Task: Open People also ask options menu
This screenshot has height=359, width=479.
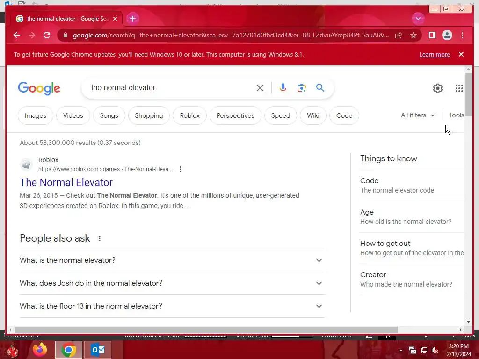Action: pyautogui.click(x=100, y=238)
